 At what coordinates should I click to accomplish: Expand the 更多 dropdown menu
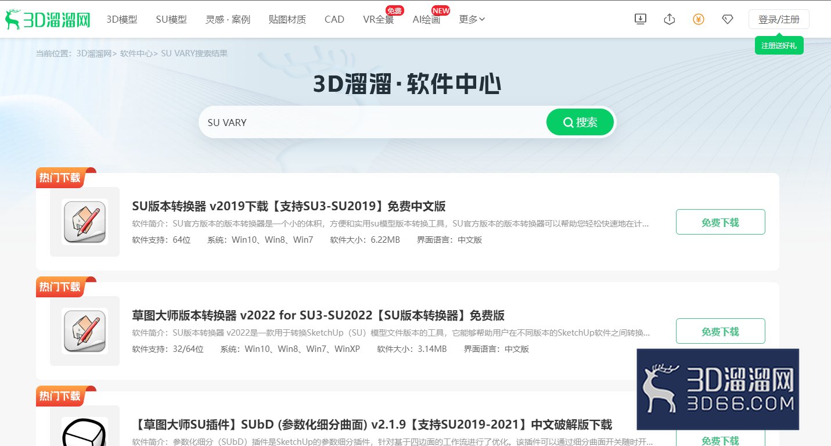(x=472, y=19)
